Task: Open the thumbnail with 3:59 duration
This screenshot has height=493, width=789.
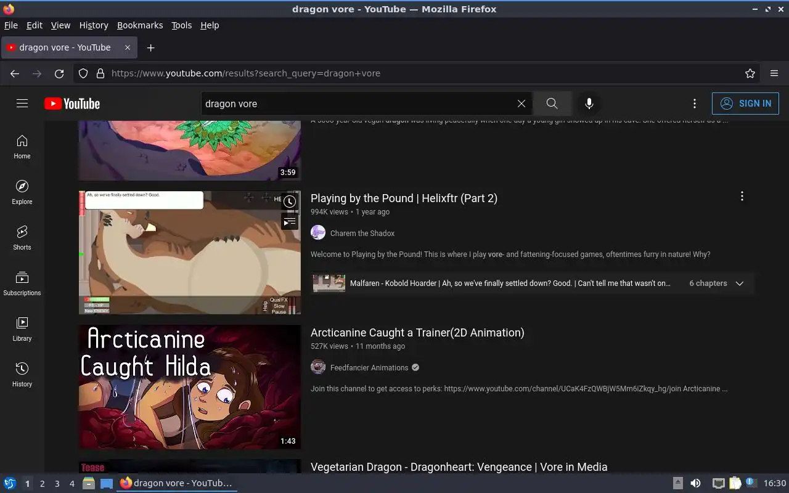Action: 190,150
